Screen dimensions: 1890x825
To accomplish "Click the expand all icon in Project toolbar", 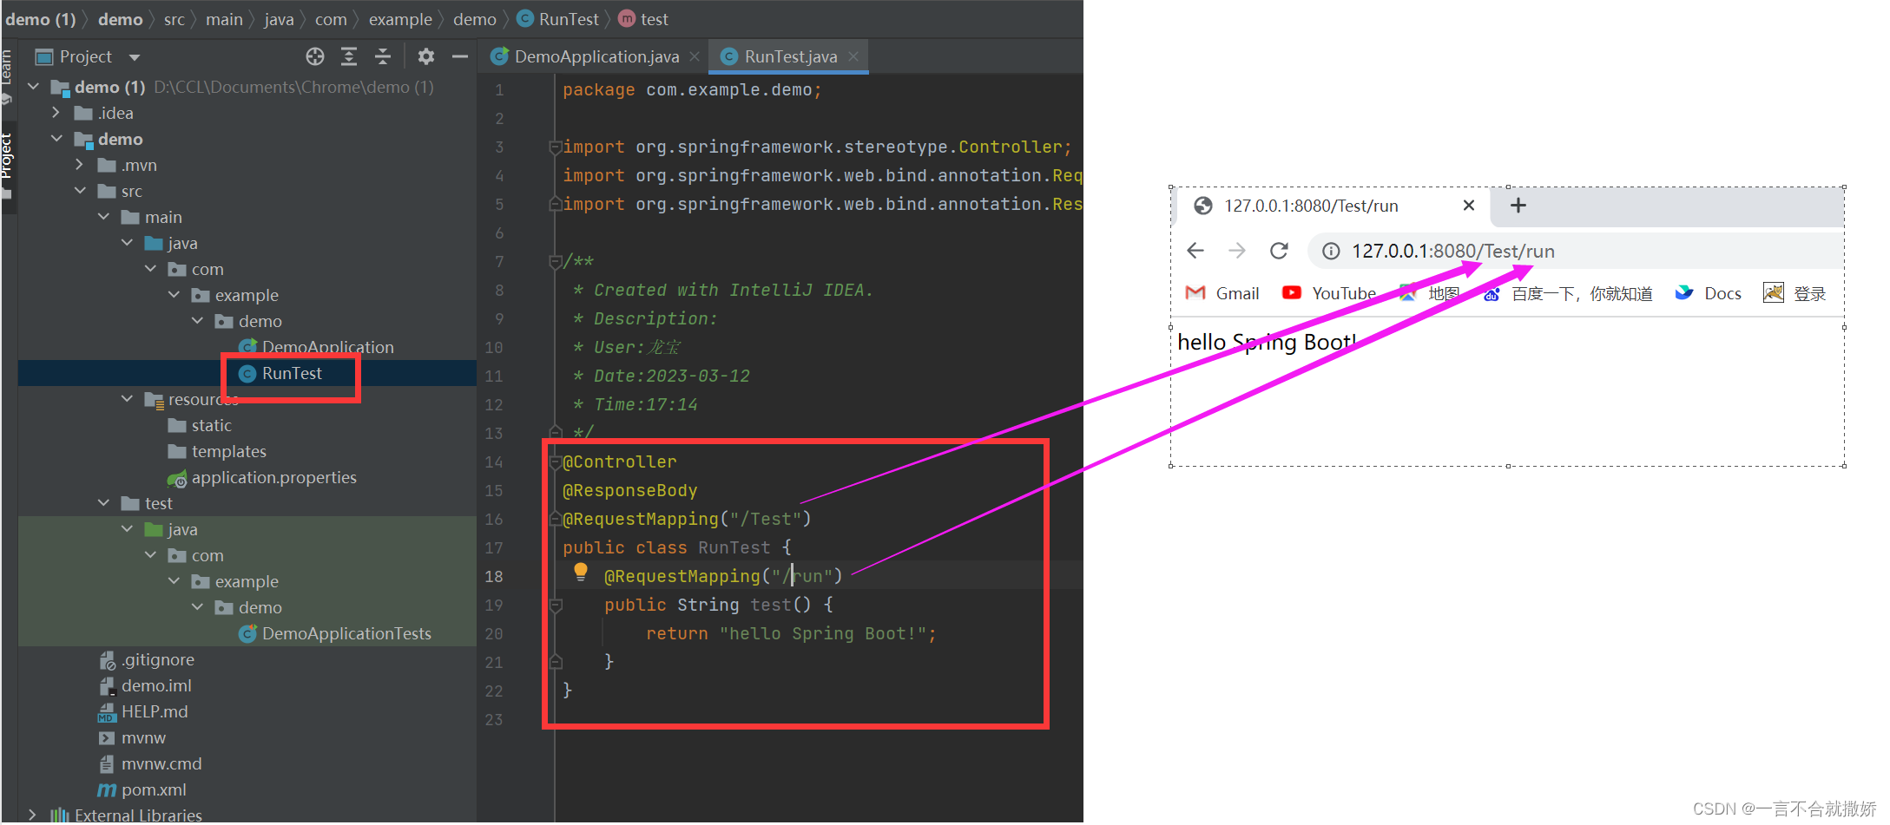I will pyautogui.click(x=349, y=57).
